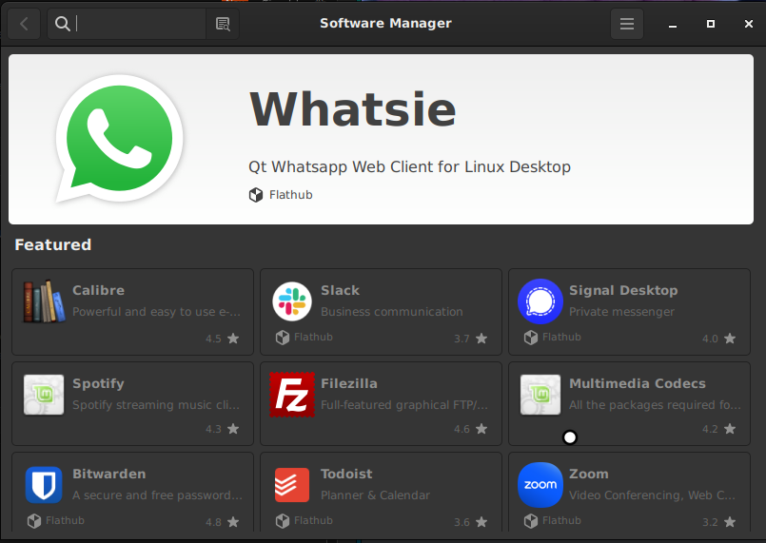Click Calibre's 4.5 rating star

pos(233,339)
